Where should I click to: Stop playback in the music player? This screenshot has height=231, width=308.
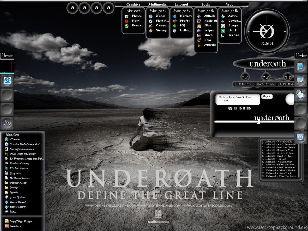click(x=236, y=109)
